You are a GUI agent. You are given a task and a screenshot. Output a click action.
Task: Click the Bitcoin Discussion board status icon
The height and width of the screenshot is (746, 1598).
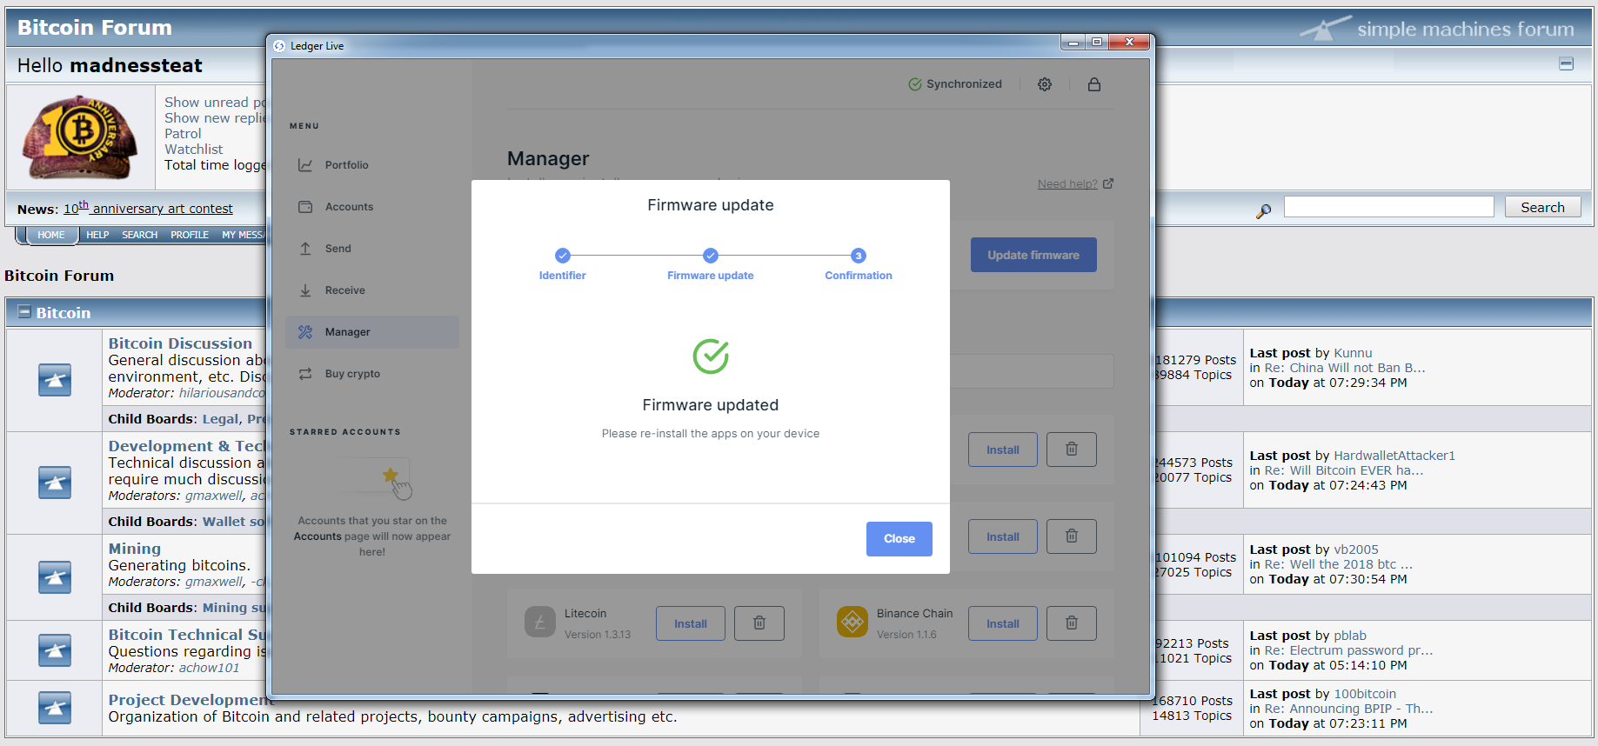coord(55,380)
